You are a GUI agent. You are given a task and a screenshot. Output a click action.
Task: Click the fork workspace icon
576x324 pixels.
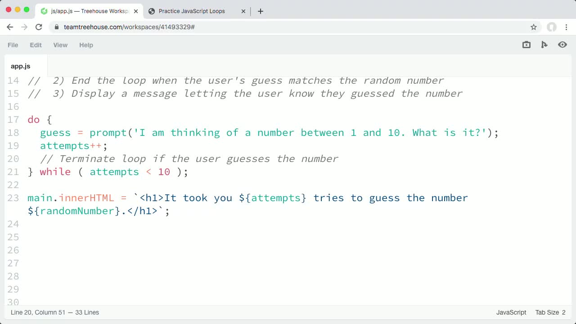coord(544,45)
